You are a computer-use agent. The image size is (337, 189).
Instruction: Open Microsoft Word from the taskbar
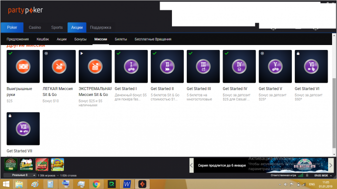[x=127, y=184]
